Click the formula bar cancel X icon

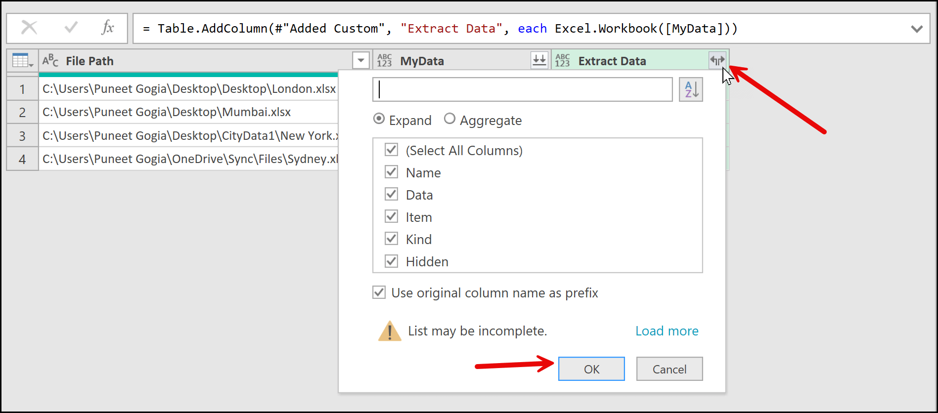pyautogui.click(x=29, y=28)
